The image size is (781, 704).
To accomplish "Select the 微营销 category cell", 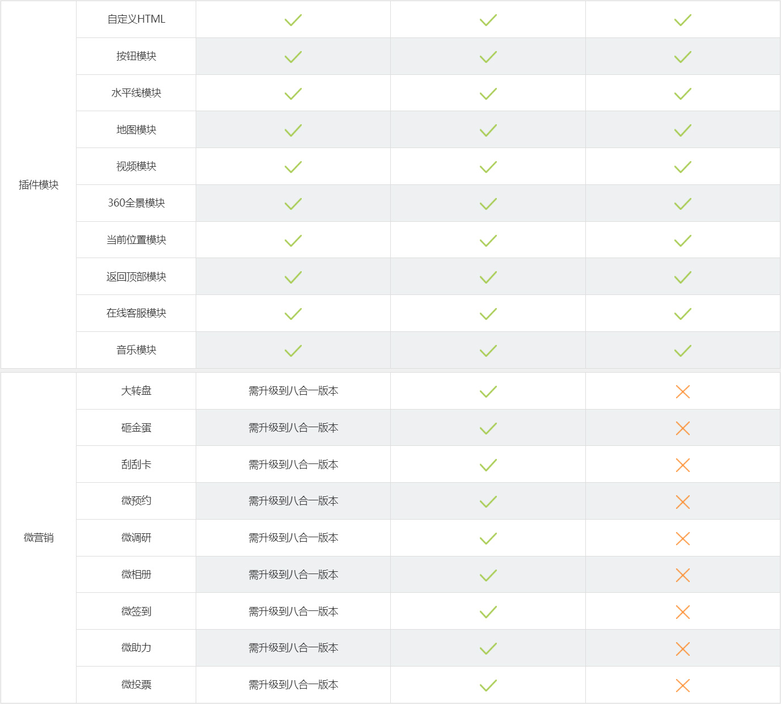I will tap(39, 538).
